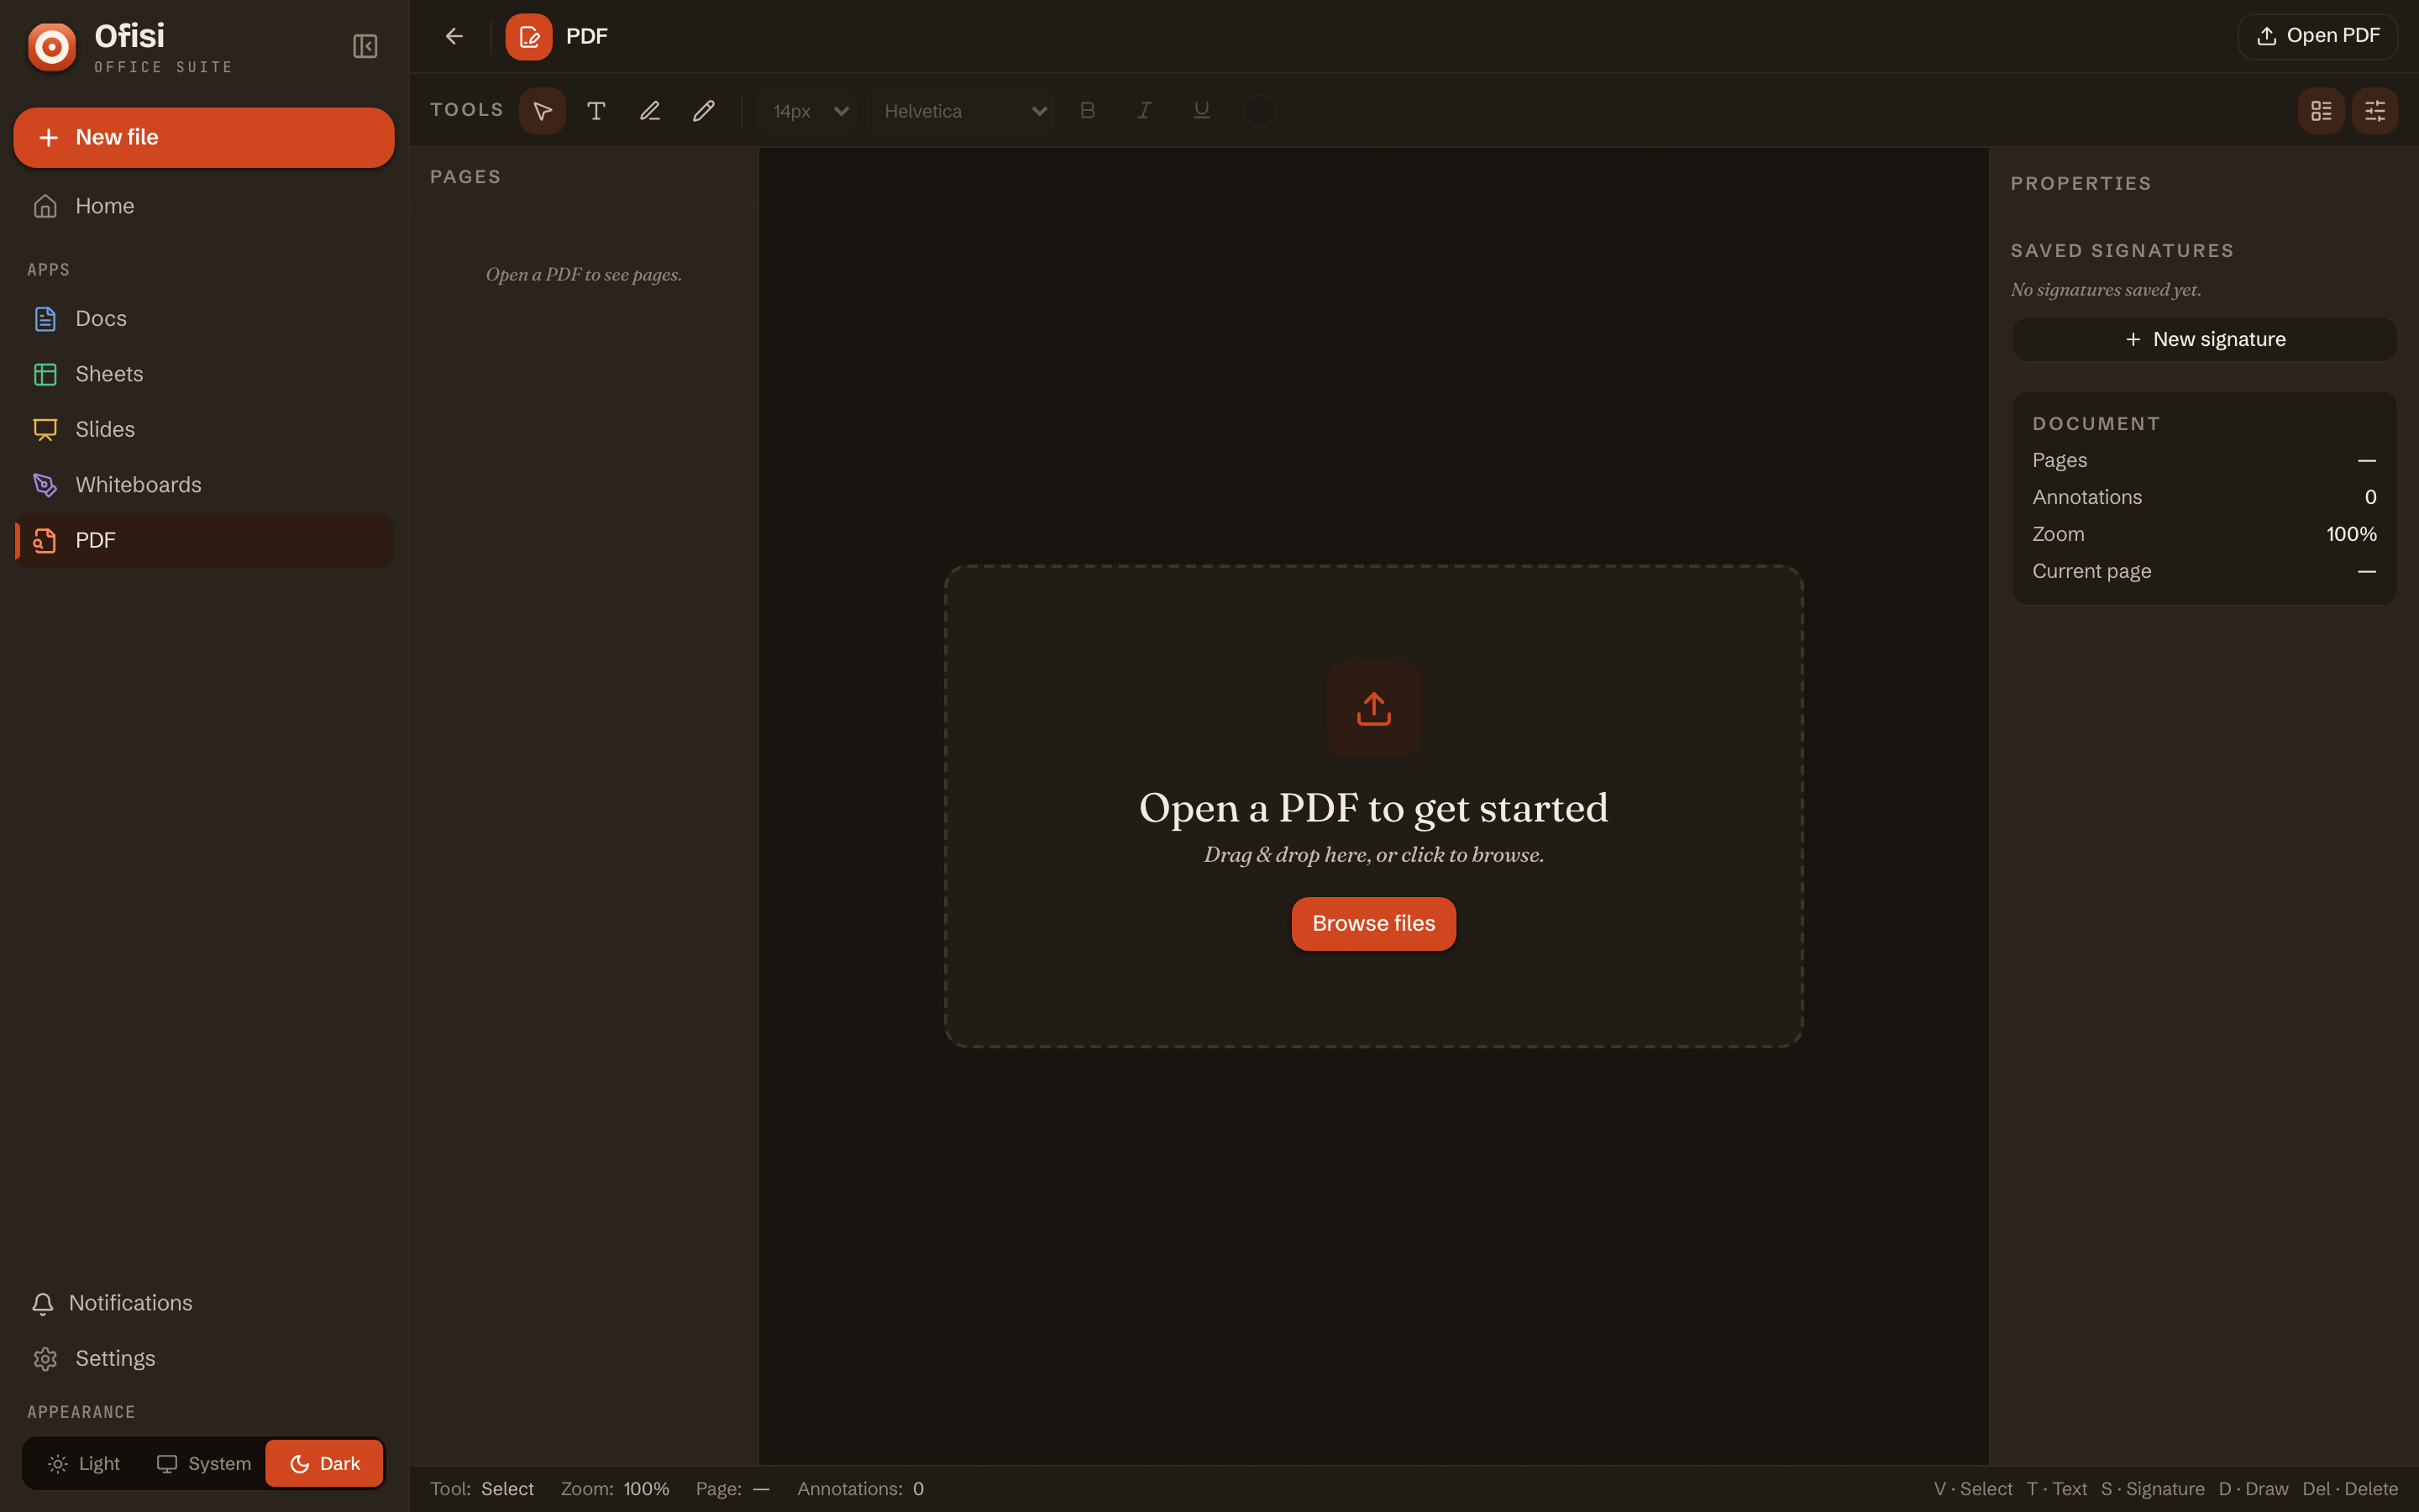Collapse the sidebar panel
The width and height of the screenshot is (2419, 1512).
365,47
